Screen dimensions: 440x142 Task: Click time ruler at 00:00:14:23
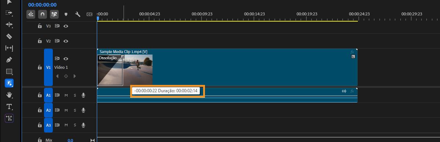coord(254,14)
